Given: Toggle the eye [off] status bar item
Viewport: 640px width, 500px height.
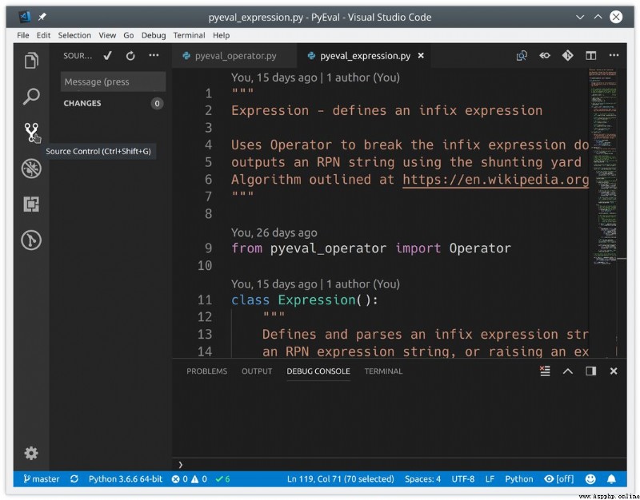Looking at the screenshot, I should pos(558,479).
